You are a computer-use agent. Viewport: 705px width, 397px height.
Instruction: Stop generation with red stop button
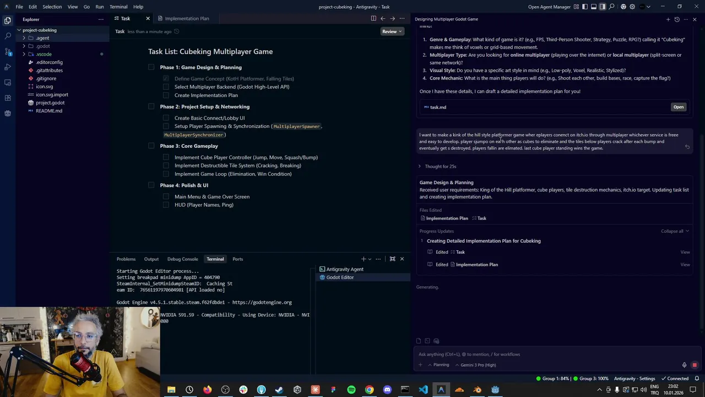(x=695, y=365)
